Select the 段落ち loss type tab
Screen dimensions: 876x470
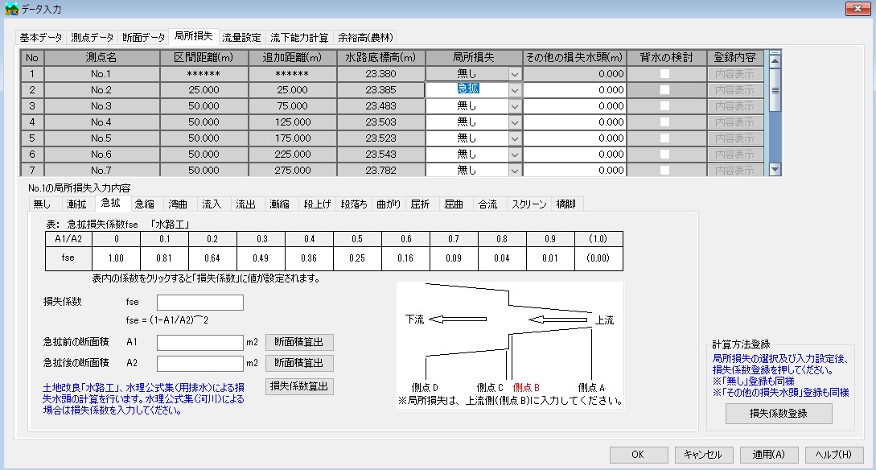[x=354, y=204]
